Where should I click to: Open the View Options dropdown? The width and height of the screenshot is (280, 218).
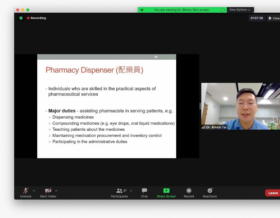[240, 10]
